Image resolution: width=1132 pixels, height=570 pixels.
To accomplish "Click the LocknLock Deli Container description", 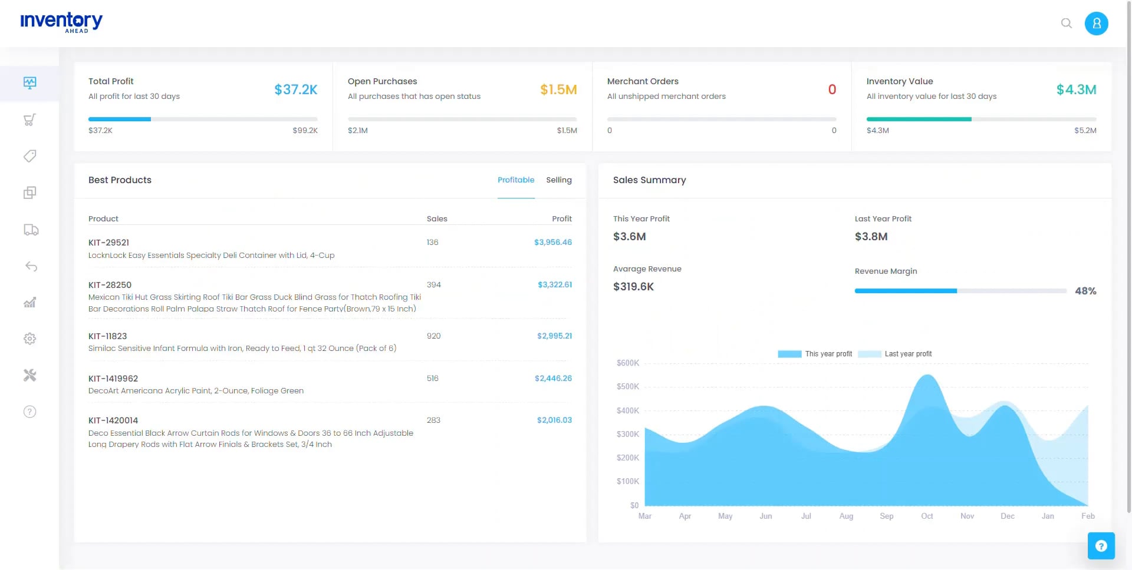I will pos(211,256).
